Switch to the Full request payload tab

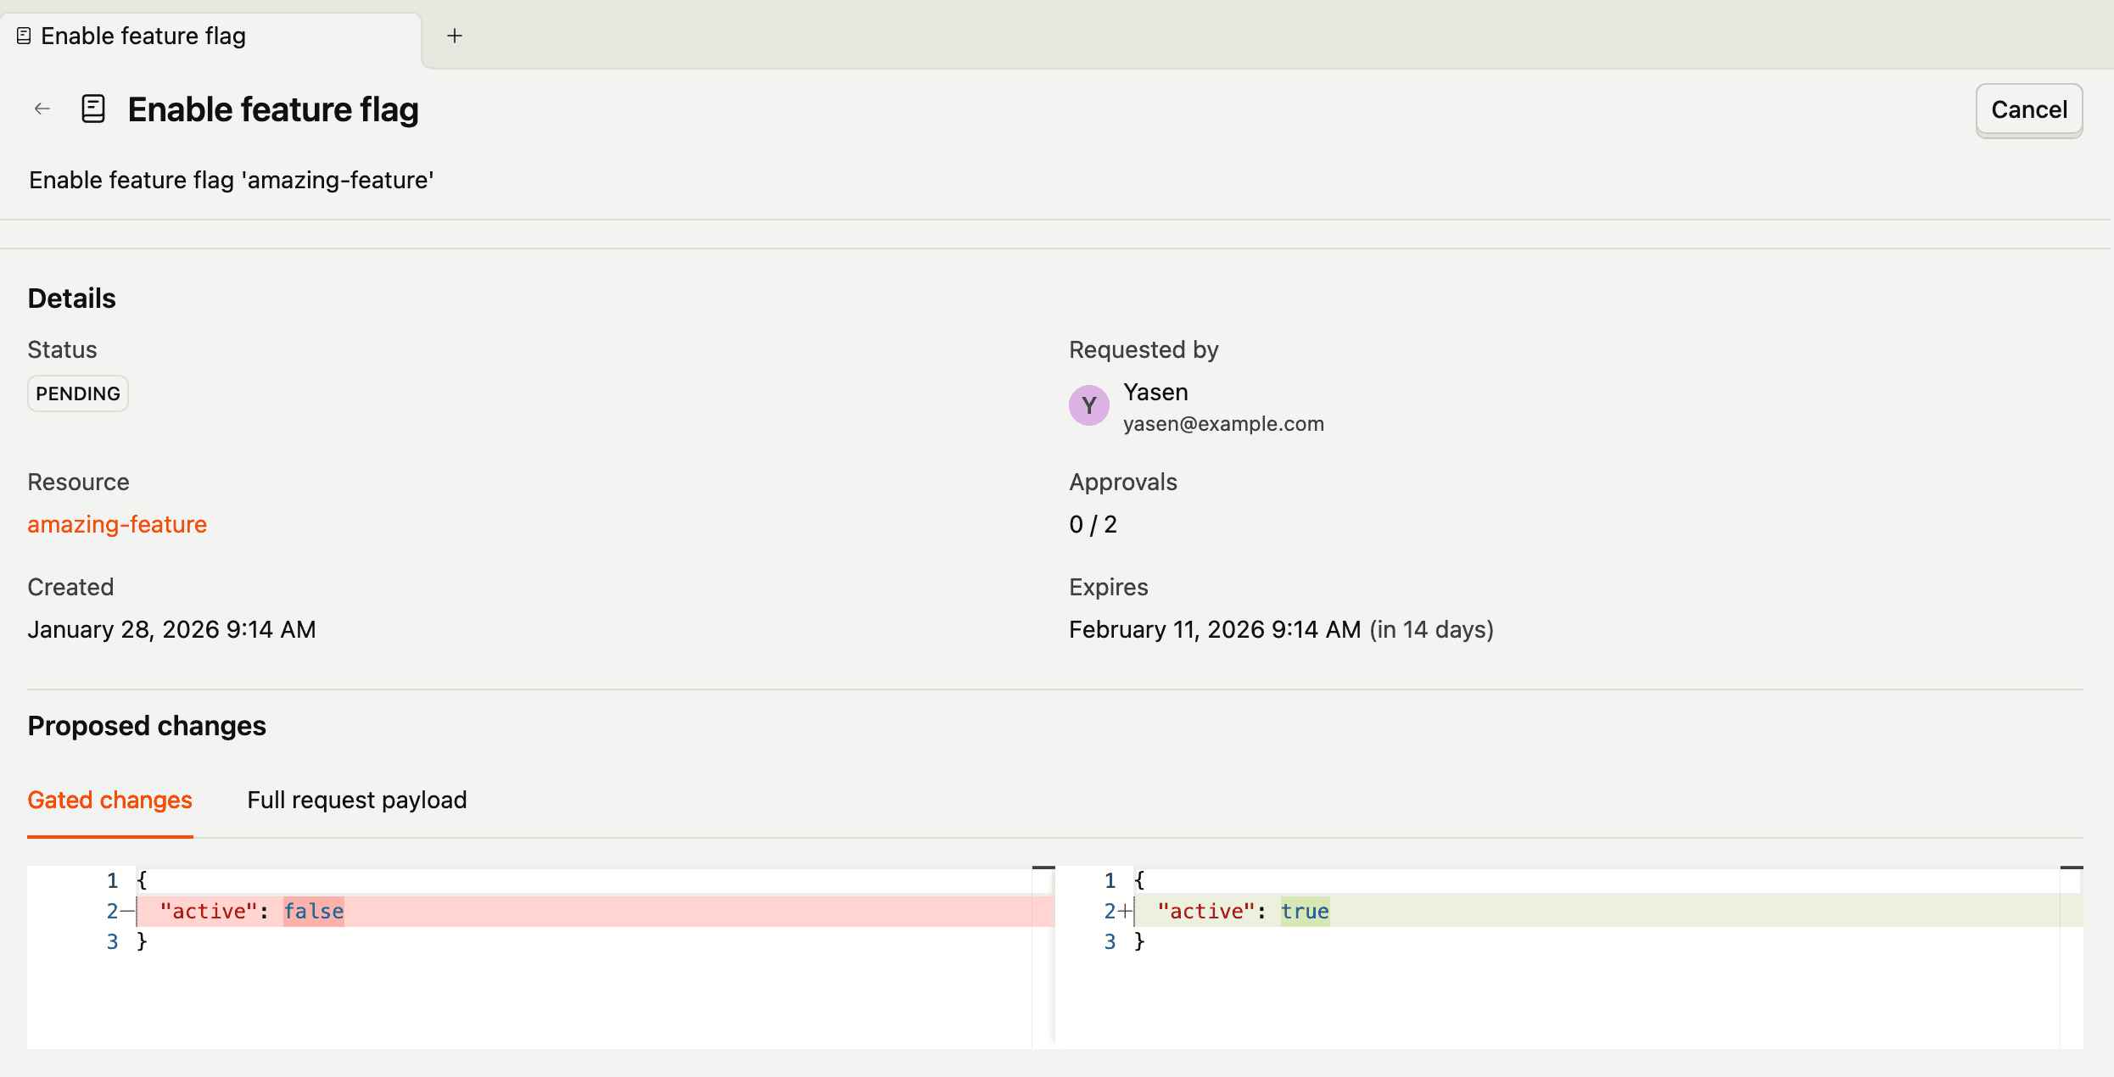[356, 800]
